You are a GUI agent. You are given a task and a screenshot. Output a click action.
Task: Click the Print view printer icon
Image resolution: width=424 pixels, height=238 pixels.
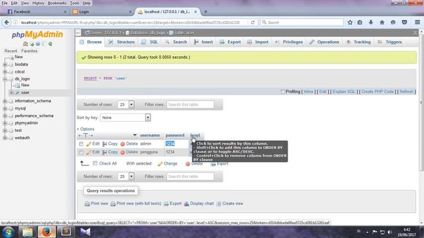click(x=87, y=204)
